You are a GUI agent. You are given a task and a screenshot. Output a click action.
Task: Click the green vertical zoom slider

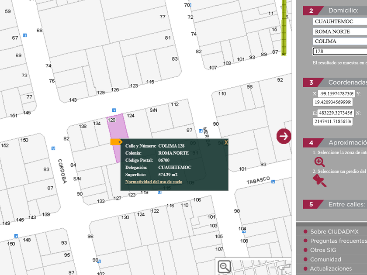click(284, 26)
